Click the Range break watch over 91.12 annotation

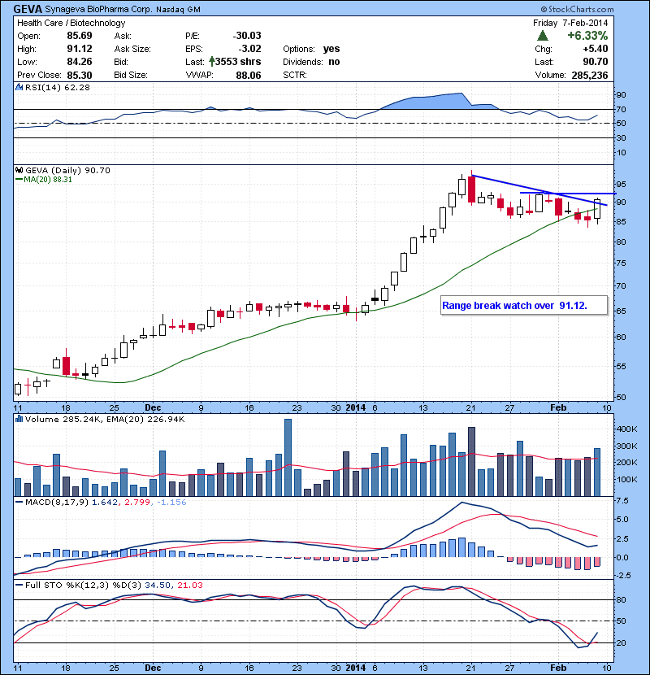point(515,306)
